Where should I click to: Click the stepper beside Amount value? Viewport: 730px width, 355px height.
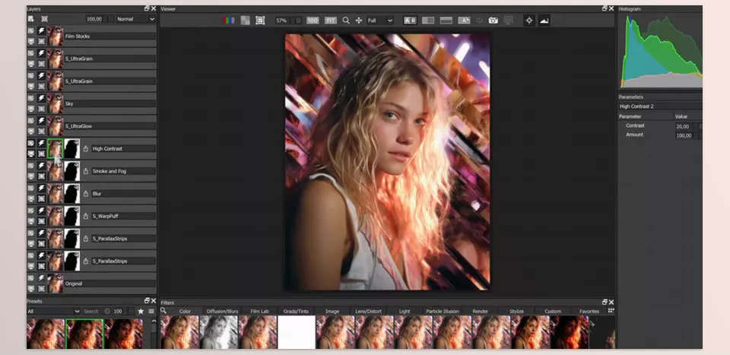(696, 135)
